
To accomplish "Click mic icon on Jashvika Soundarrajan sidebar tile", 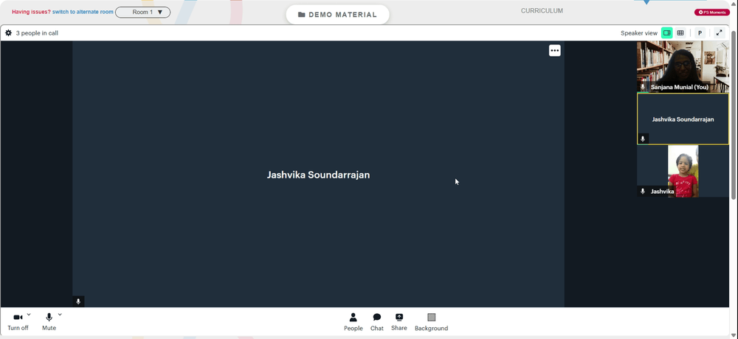I will (643, 139).
